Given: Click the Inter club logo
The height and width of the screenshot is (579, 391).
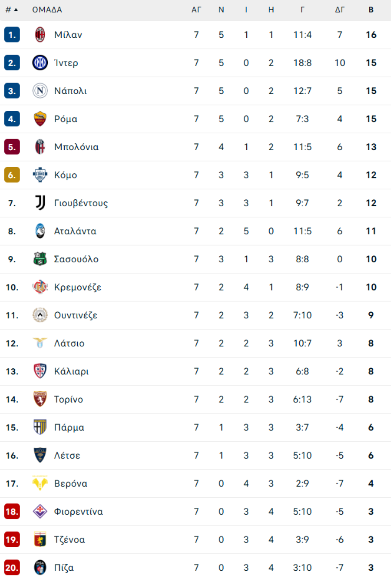Looking at the screenshot, I should (40, 63).
